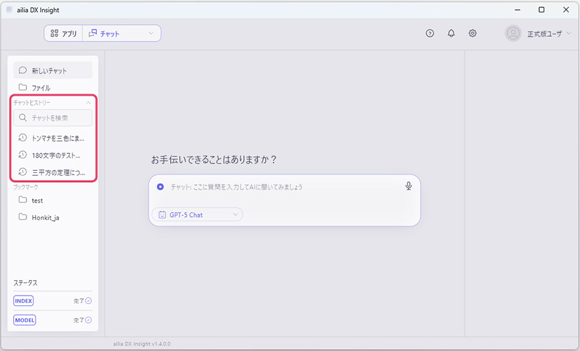The height and width of the screenshot is (351, 580).
Task: Open the 正式版ユーザ account menu
Action: (x=548, y=34)
